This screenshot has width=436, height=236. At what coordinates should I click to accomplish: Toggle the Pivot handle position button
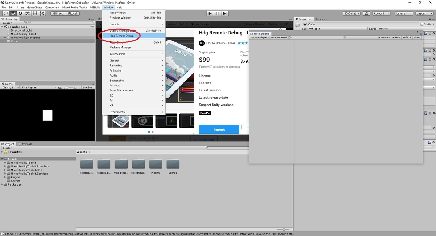57,13
